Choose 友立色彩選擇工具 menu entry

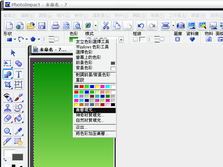click(x=95, y=42)
